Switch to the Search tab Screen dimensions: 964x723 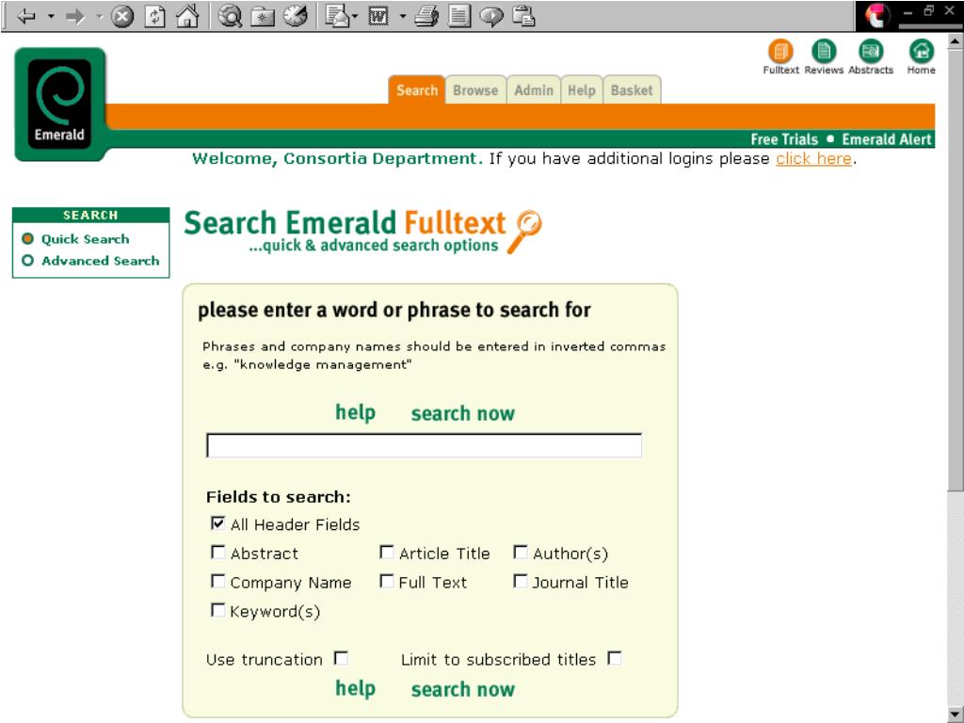click(x=416, y=89)
